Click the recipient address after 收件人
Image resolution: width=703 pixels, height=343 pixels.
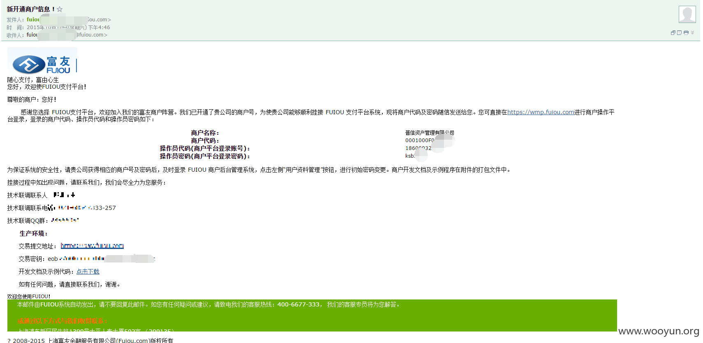[67, 35]
